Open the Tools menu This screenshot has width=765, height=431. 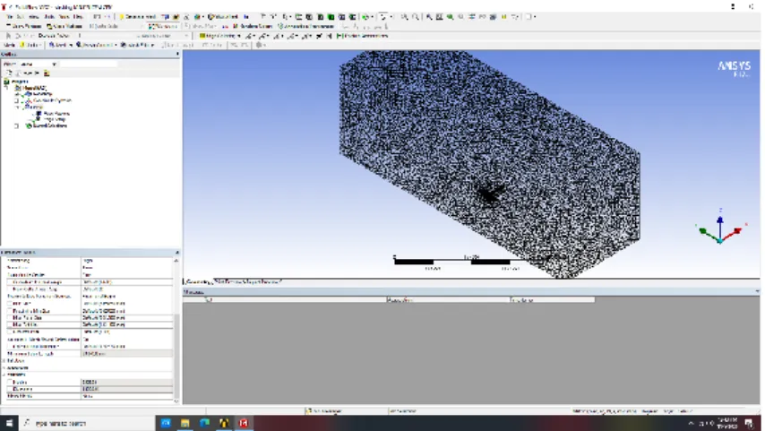(64, 17)
